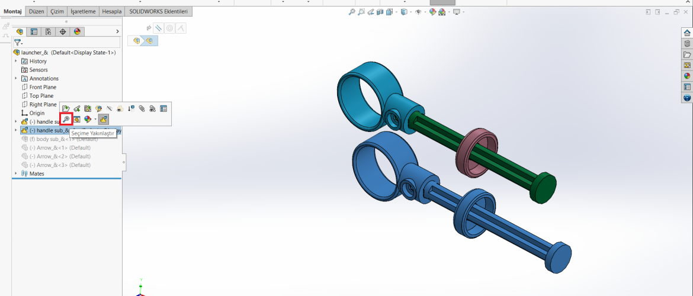The height and width of the screenshot is (296, 693).
Task: Click the ConfigurationManager tab in the panel
Action: click(x=48, y=32)
